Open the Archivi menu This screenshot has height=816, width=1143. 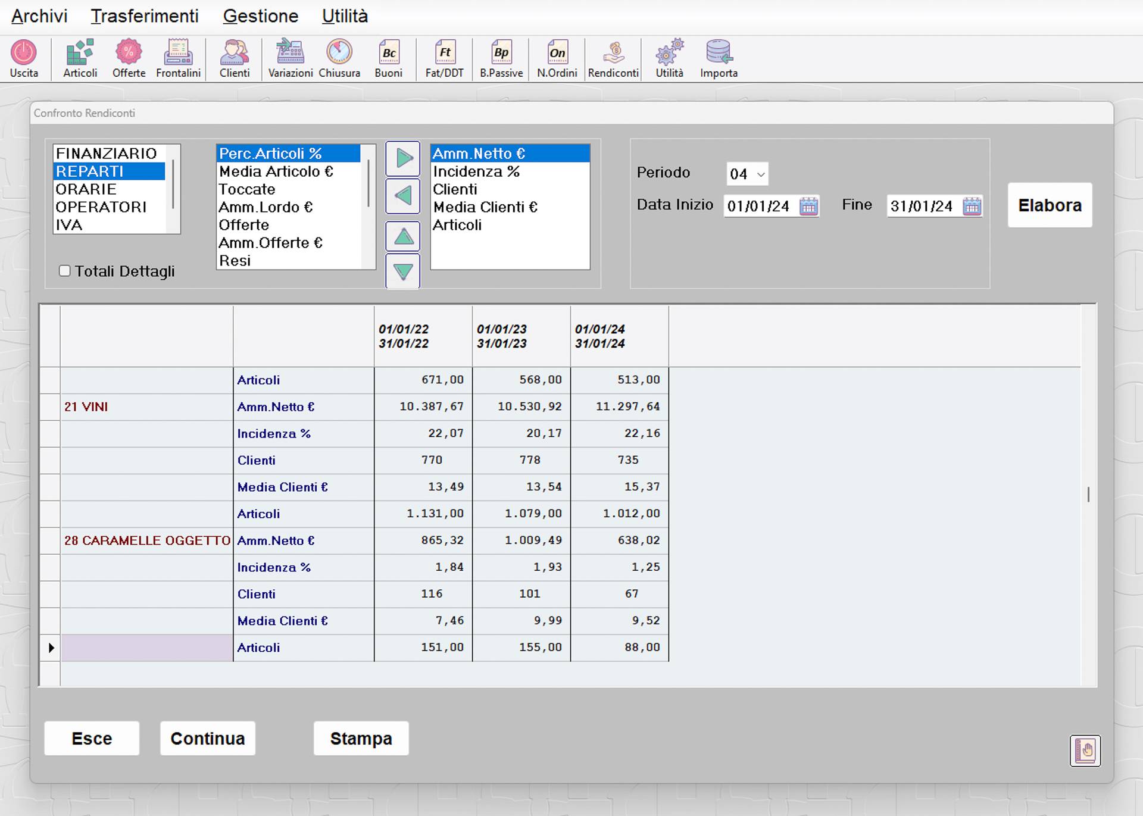(39, 16)
